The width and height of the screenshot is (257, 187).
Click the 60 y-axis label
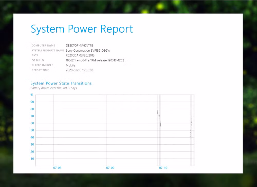(x=32, y=123)
